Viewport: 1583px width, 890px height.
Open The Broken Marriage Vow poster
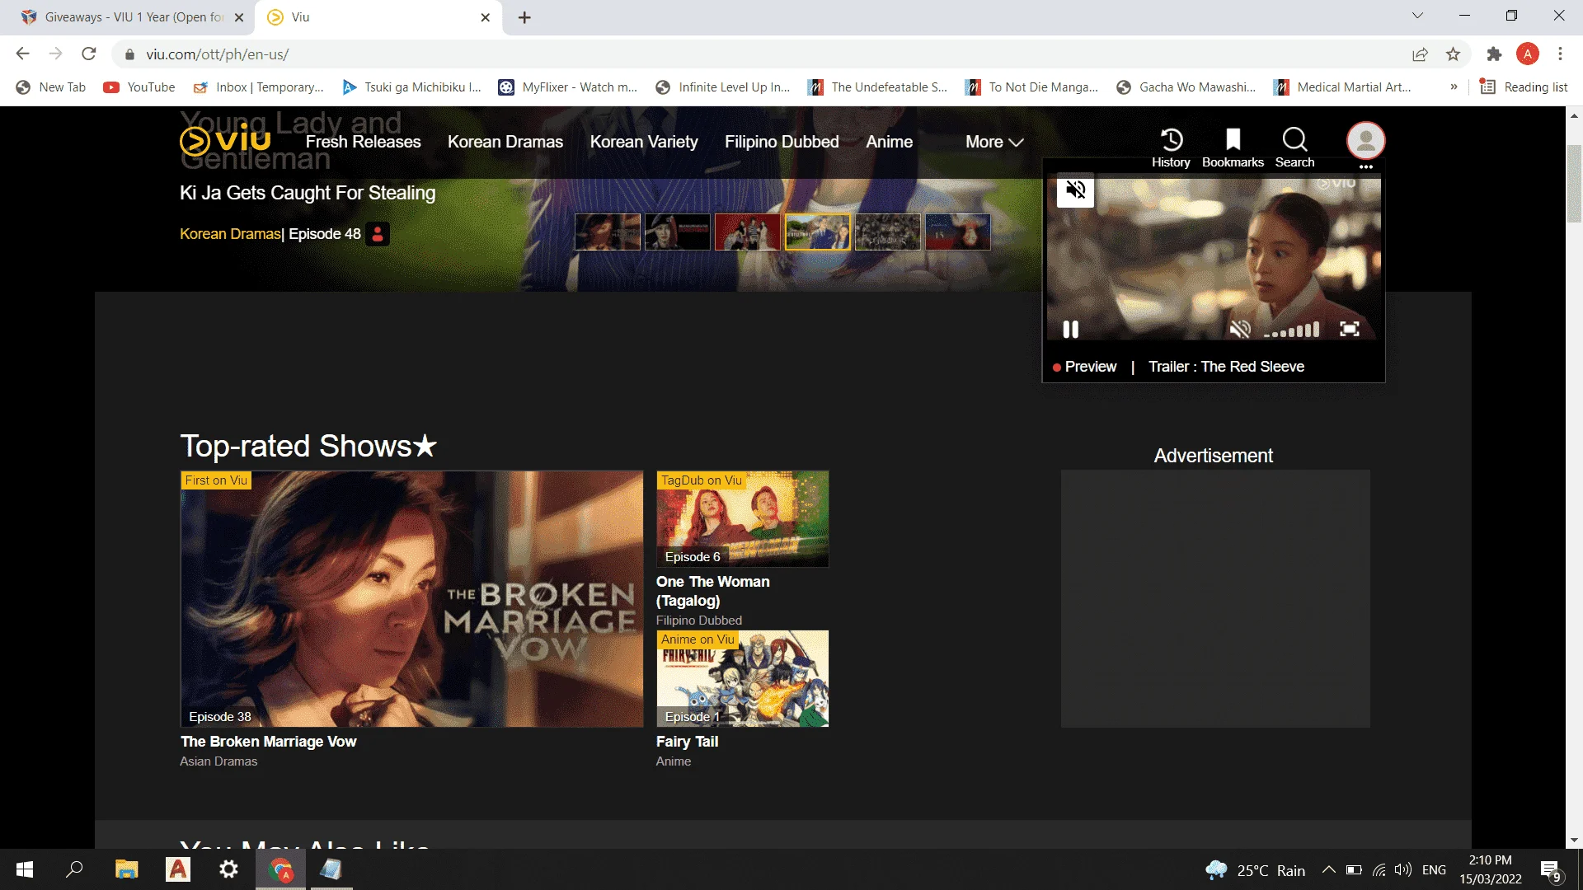point(411,599)
